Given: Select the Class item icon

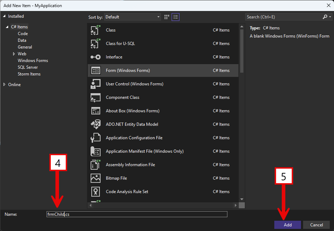Looking at the screenshot, I should coord(96,30).
